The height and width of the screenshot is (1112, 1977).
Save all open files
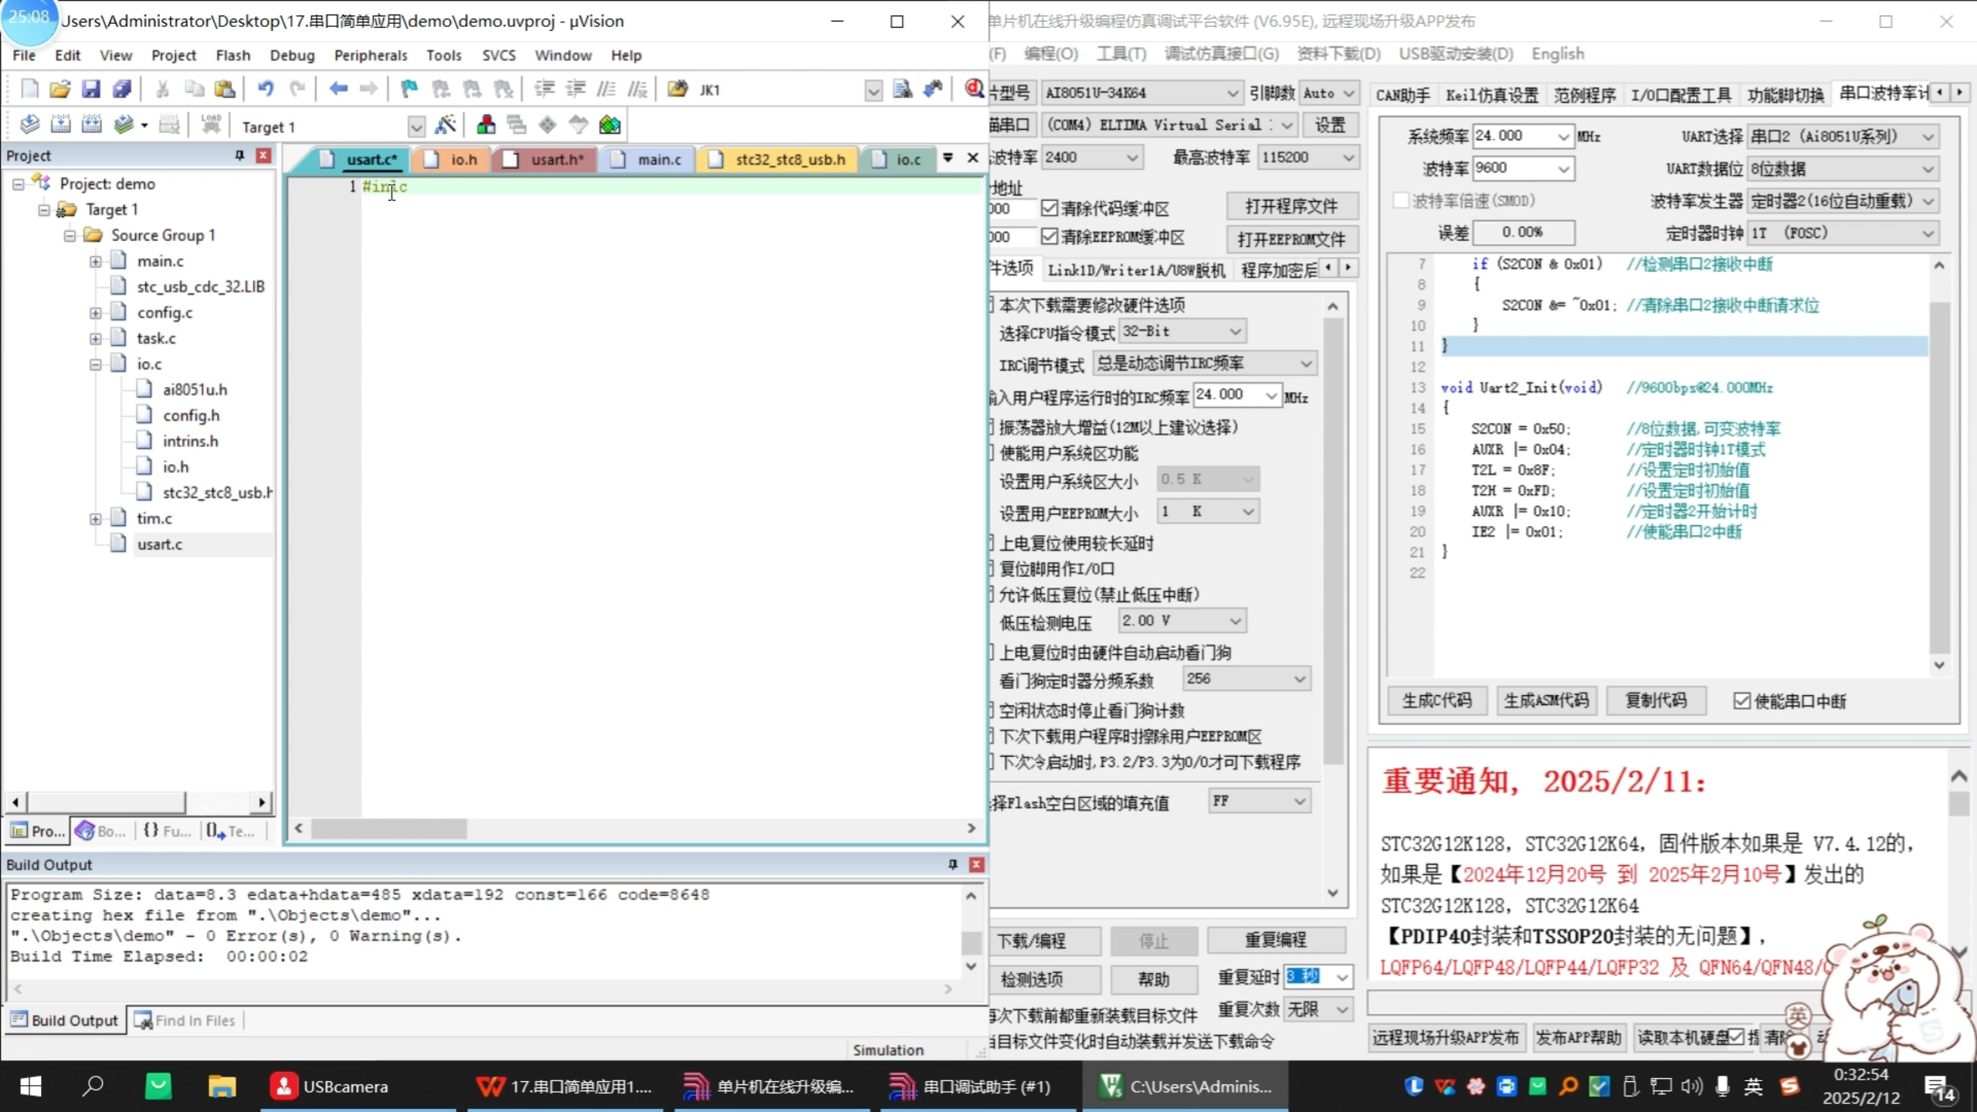click(122, 88)
